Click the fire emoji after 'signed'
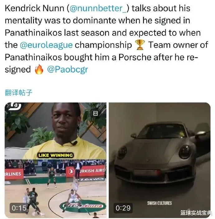This screenshot has height=219, width=215. [x=39, y=69]
